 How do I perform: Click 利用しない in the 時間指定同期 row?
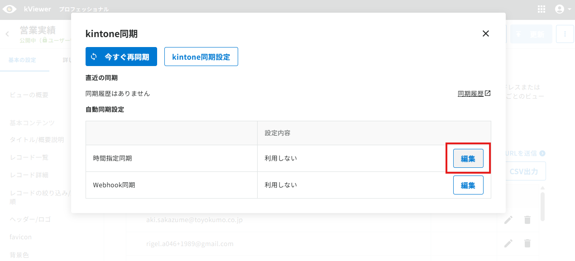pos(281,158)
